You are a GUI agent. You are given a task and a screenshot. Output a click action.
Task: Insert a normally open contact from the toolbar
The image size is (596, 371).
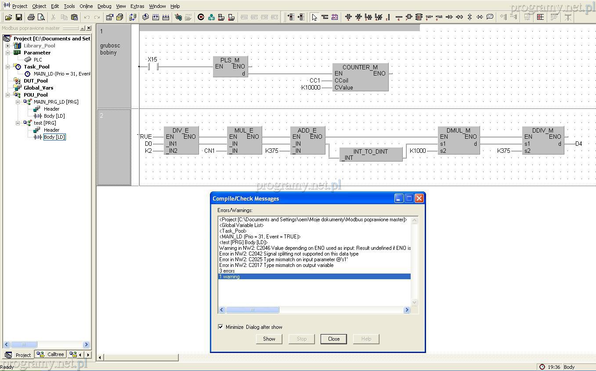tap(348, 17)
